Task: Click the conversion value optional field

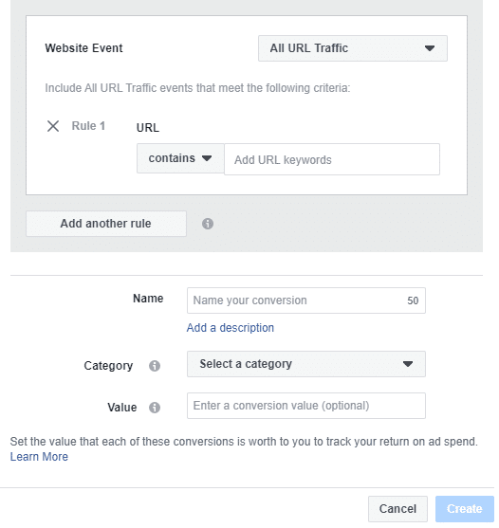Action: [306, 406]
